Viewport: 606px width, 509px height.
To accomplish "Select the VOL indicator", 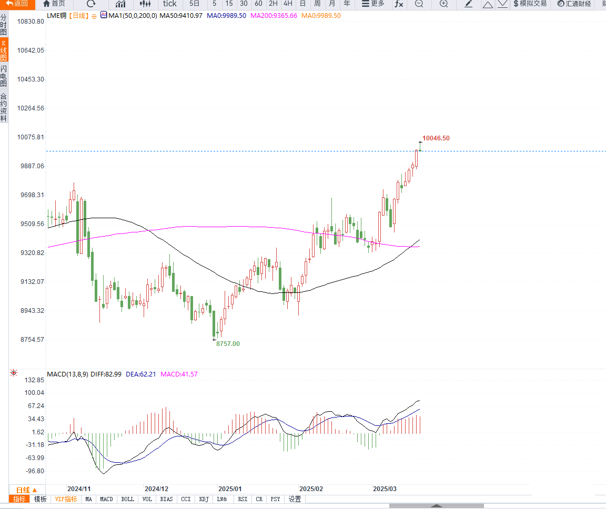I will click(147, 500).
